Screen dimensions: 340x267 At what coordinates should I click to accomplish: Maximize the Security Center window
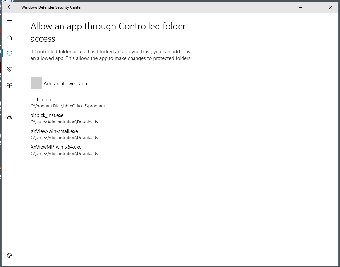point(316,7)
